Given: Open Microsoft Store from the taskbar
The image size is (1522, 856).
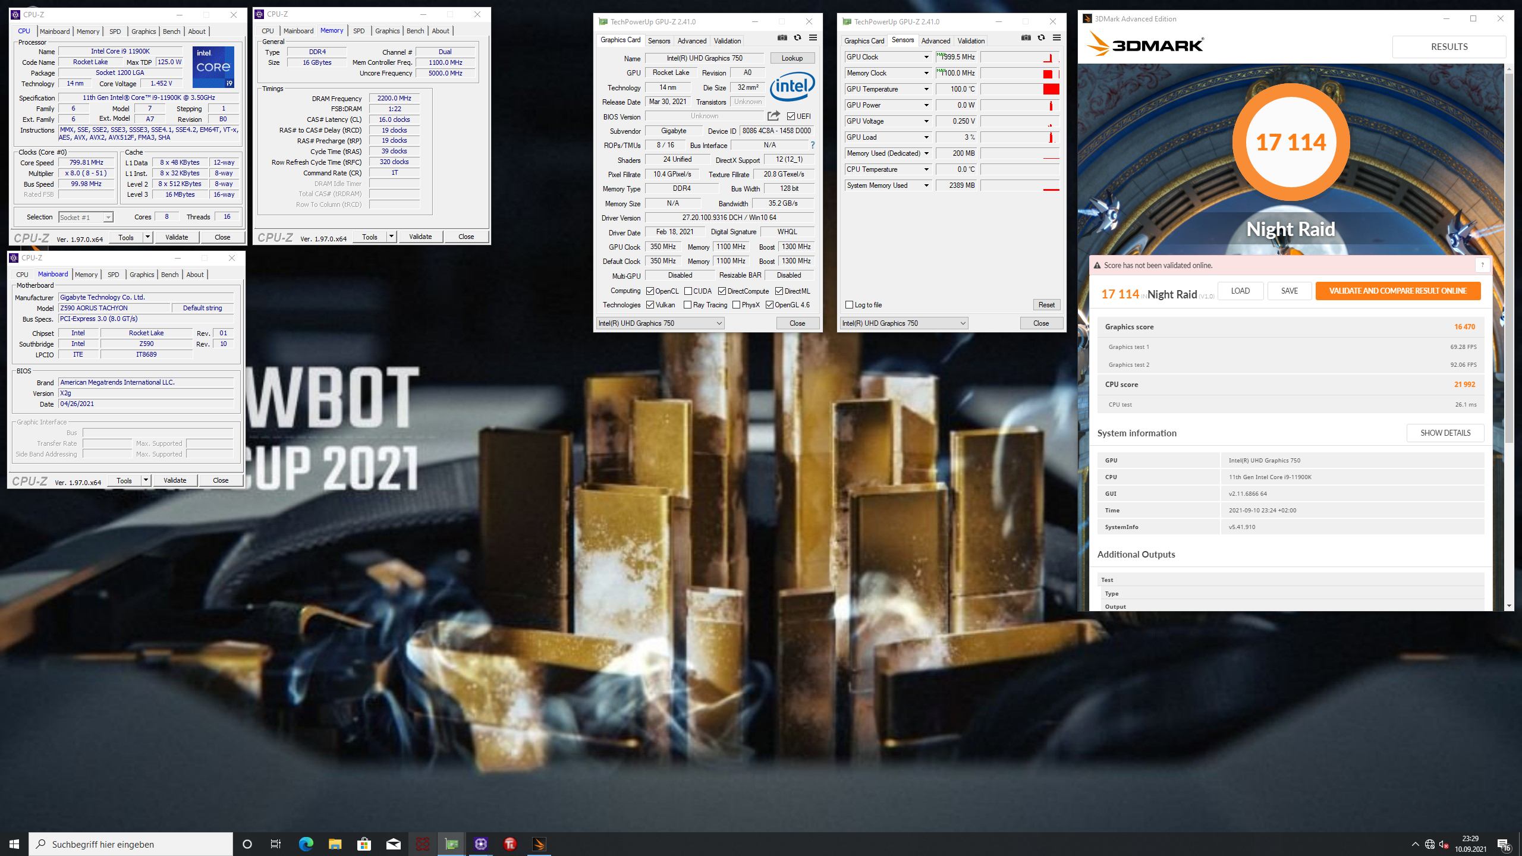Looking at the screenshot, I should [x=364, y=844].
